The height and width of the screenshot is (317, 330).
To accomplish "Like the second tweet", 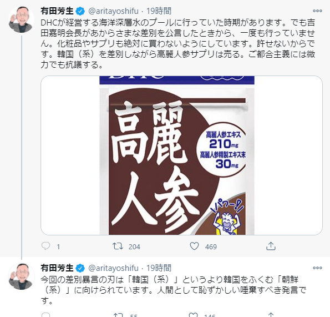I will coord(194,315).
